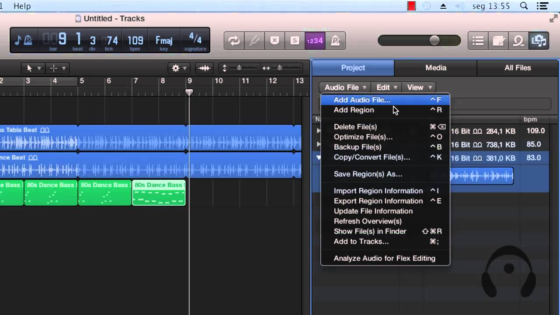
Task: Open the View dropdown in Project browser
Action: (420, 87)
